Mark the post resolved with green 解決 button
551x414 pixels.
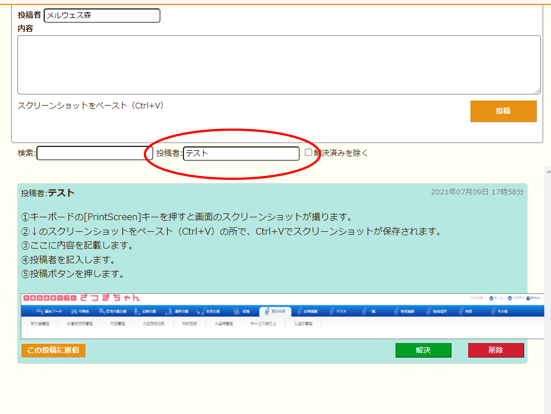(423, 350)
